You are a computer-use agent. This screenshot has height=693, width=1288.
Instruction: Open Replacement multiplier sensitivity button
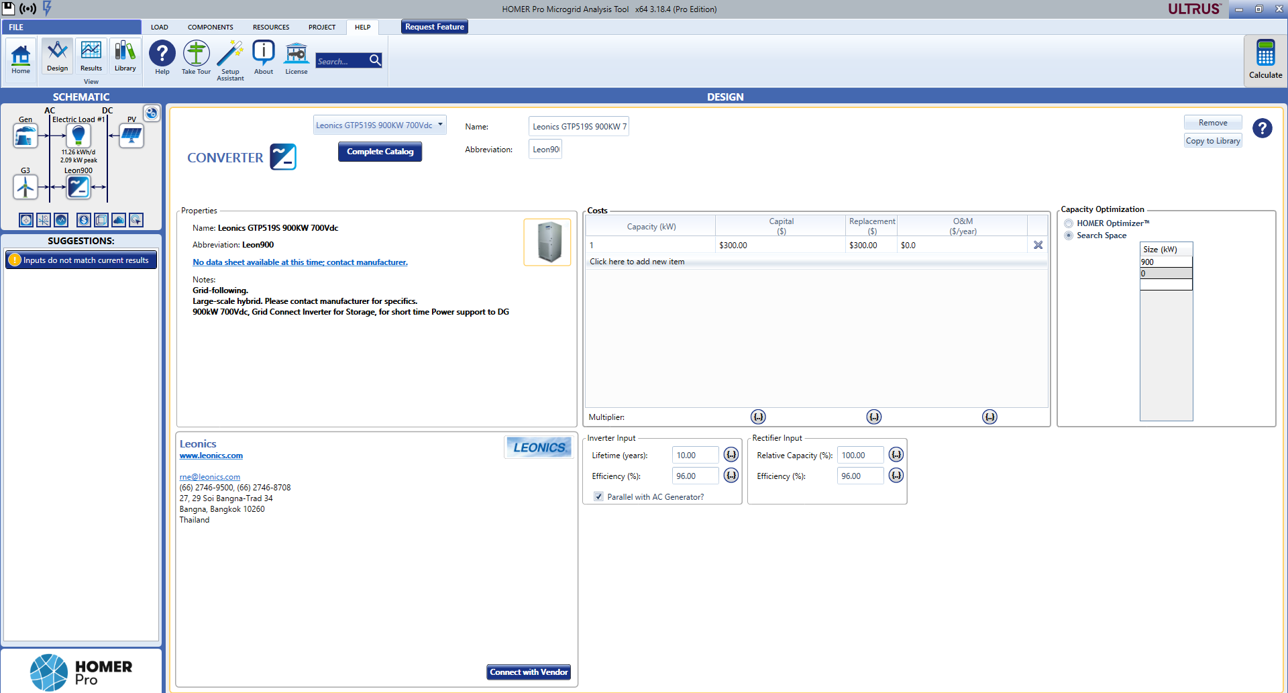point(874,417)
